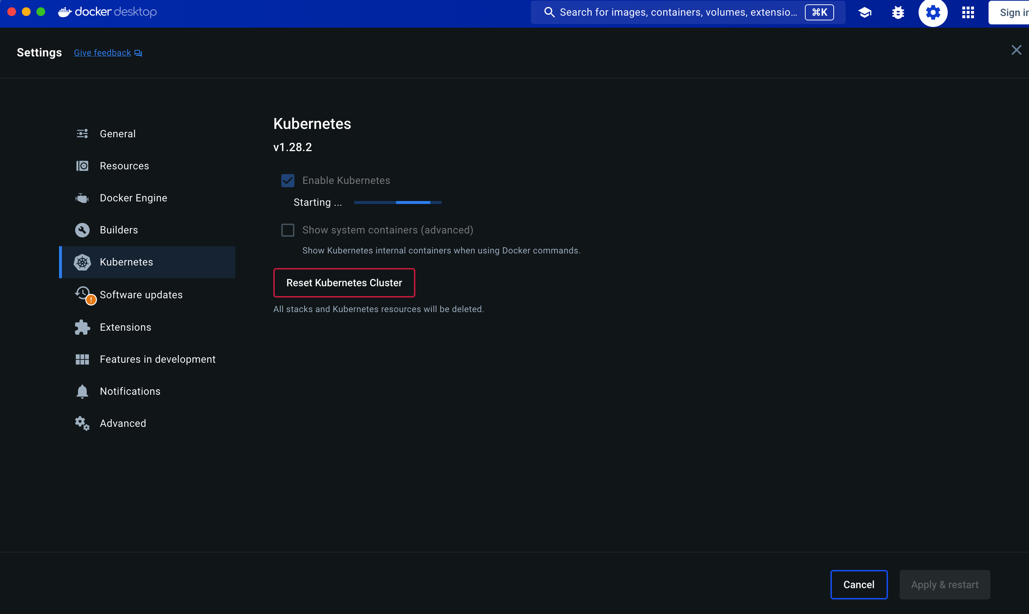1029x614 pixels.
Task: Click the Extensions puzzle piece icon
Action: [82, 327]
